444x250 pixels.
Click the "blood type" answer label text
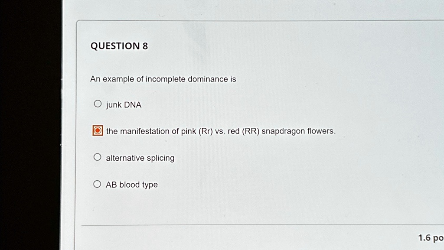pos(138,185)
